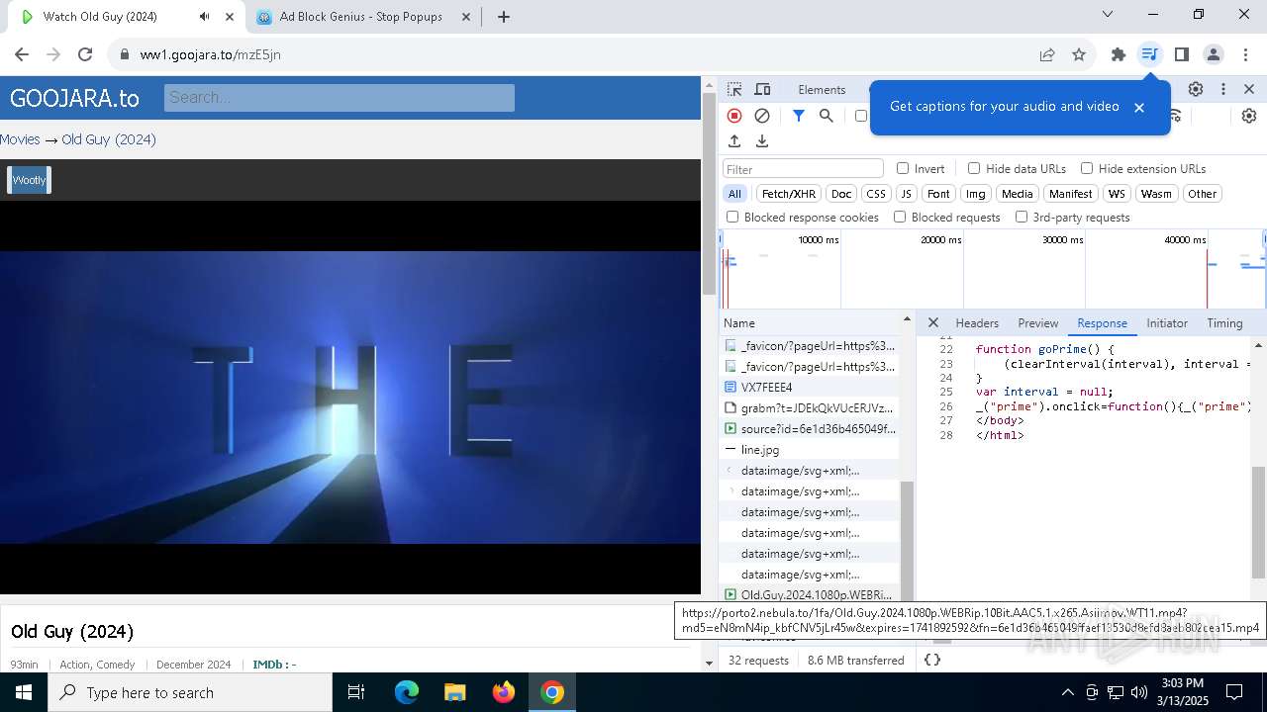Open search in the Network panel
The image size is (1267, 712).
(x=827, y=116)
